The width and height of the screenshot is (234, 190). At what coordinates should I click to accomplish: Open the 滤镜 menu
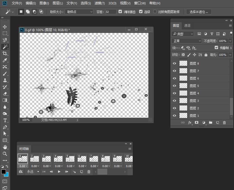point(100,3)
